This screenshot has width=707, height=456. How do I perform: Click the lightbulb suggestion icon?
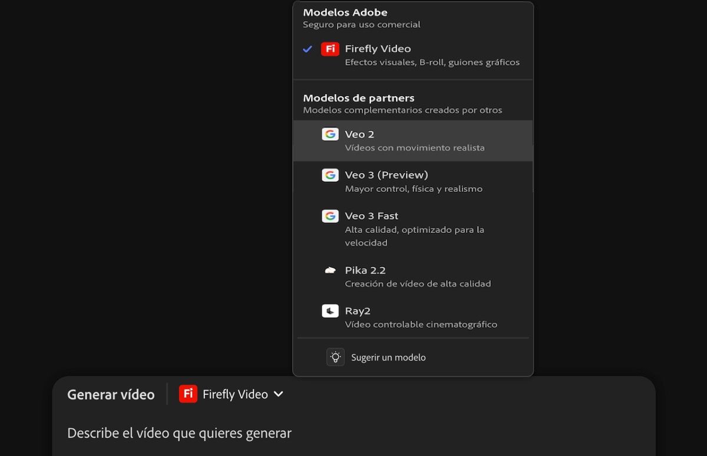[335, 357]
